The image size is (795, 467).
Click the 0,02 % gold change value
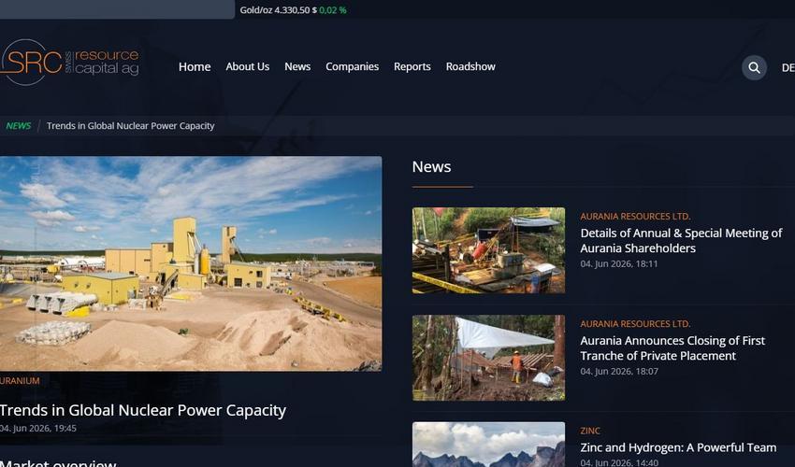coord(333,10)
